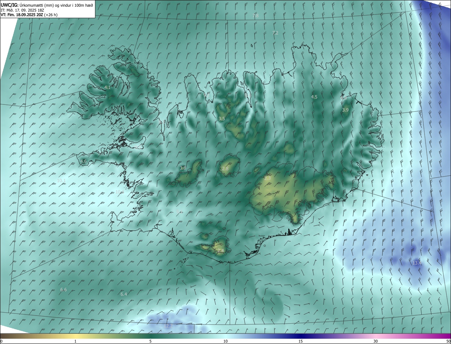The width and height of the screenshot is (451, 344).
Task: Click the 4.6 value label
Action: coord(84,161)
